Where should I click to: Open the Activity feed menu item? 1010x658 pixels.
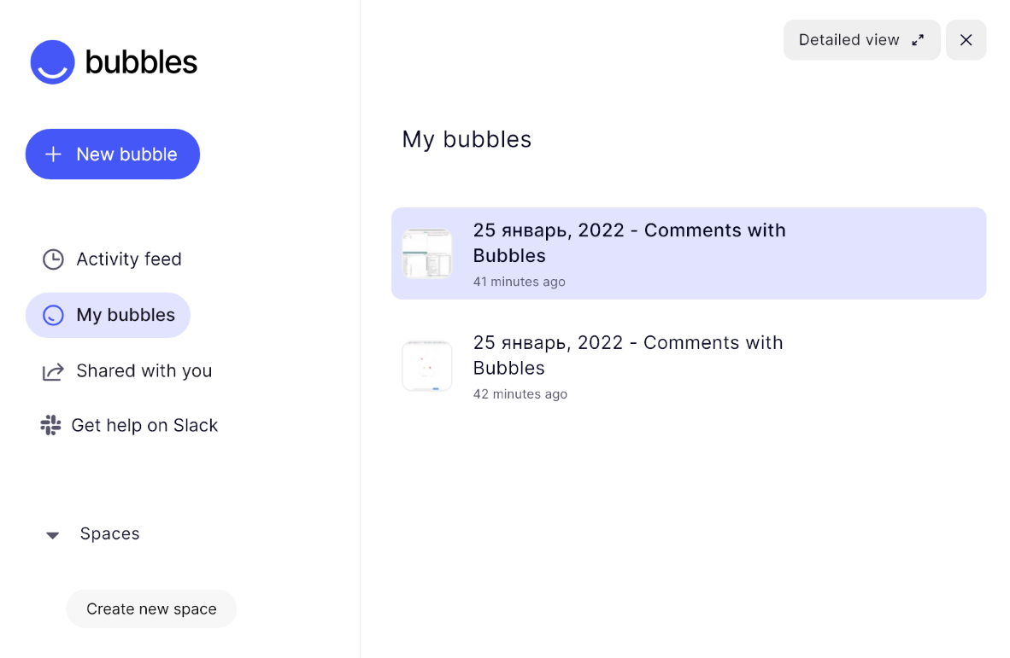(112, 259)
